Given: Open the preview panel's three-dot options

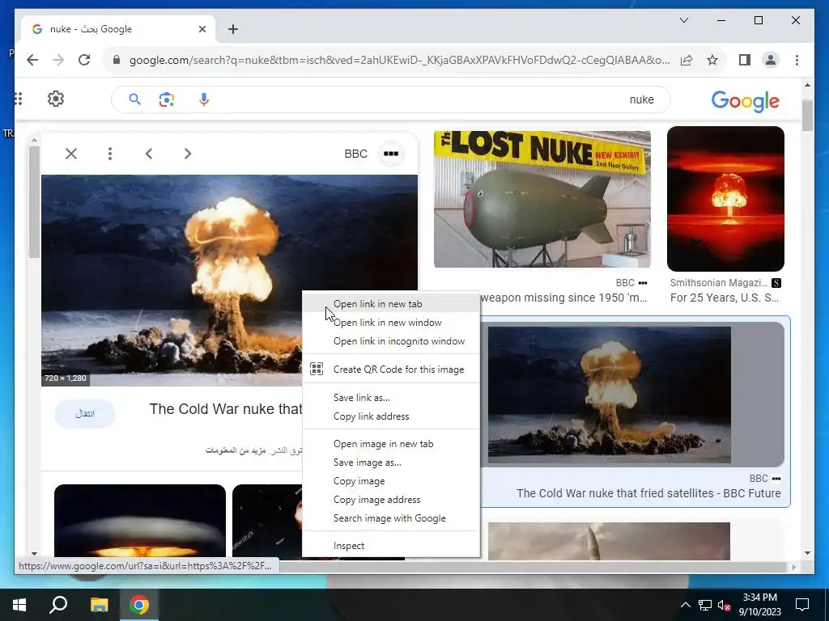Looking at the screenshot, I should pyautogui.click(x=110, y=154).
